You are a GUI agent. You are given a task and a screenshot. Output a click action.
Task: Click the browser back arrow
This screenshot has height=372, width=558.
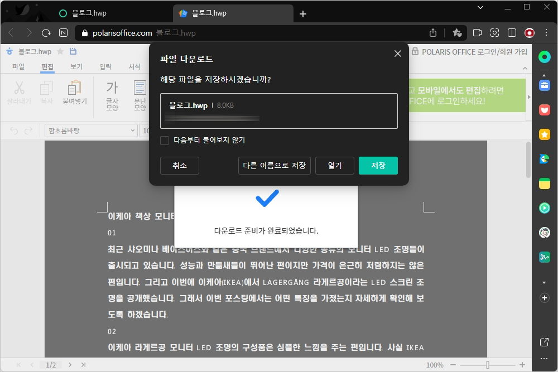11,33
